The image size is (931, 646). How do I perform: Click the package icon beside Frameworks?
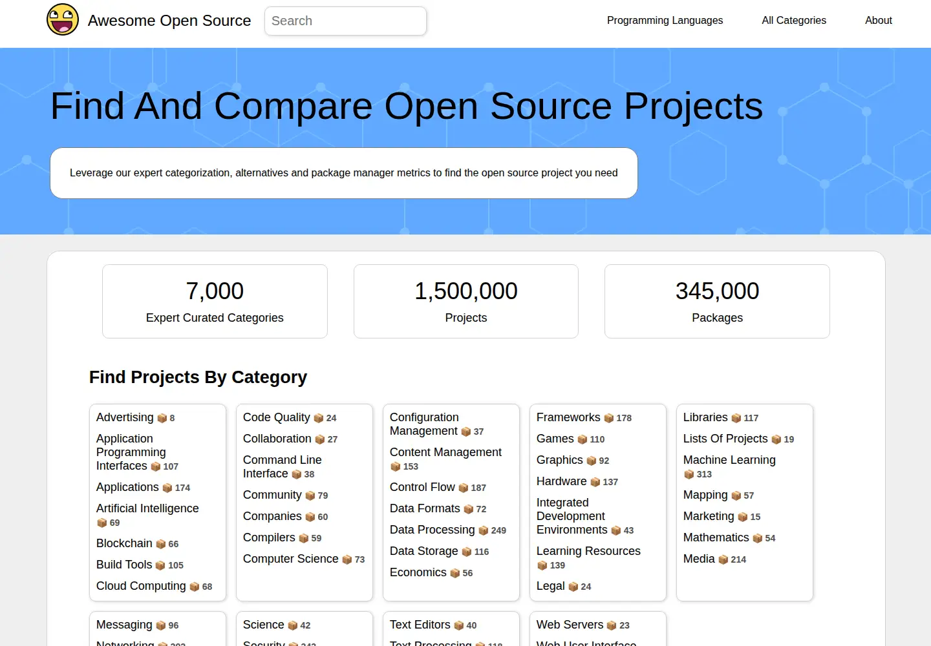click(609, 418)
